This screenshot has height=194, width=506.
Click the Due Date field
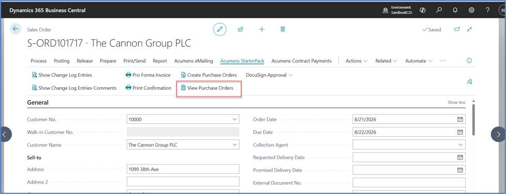click(409, 132)
